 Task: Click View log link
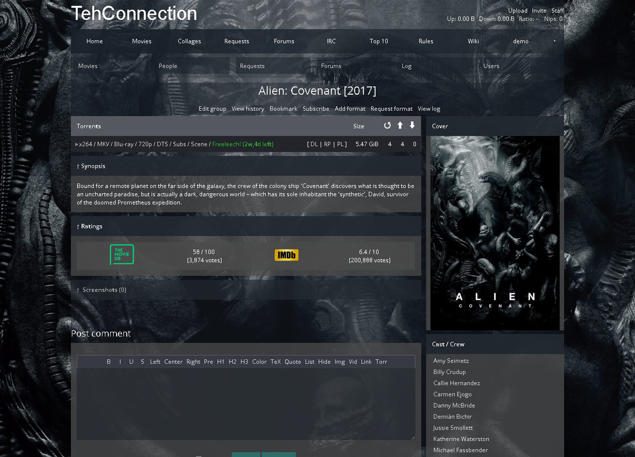(x=429, y=109)
